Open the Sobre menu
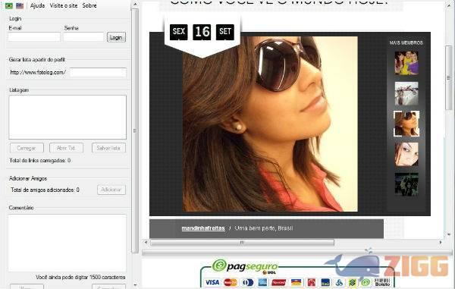 pos(89,5)
